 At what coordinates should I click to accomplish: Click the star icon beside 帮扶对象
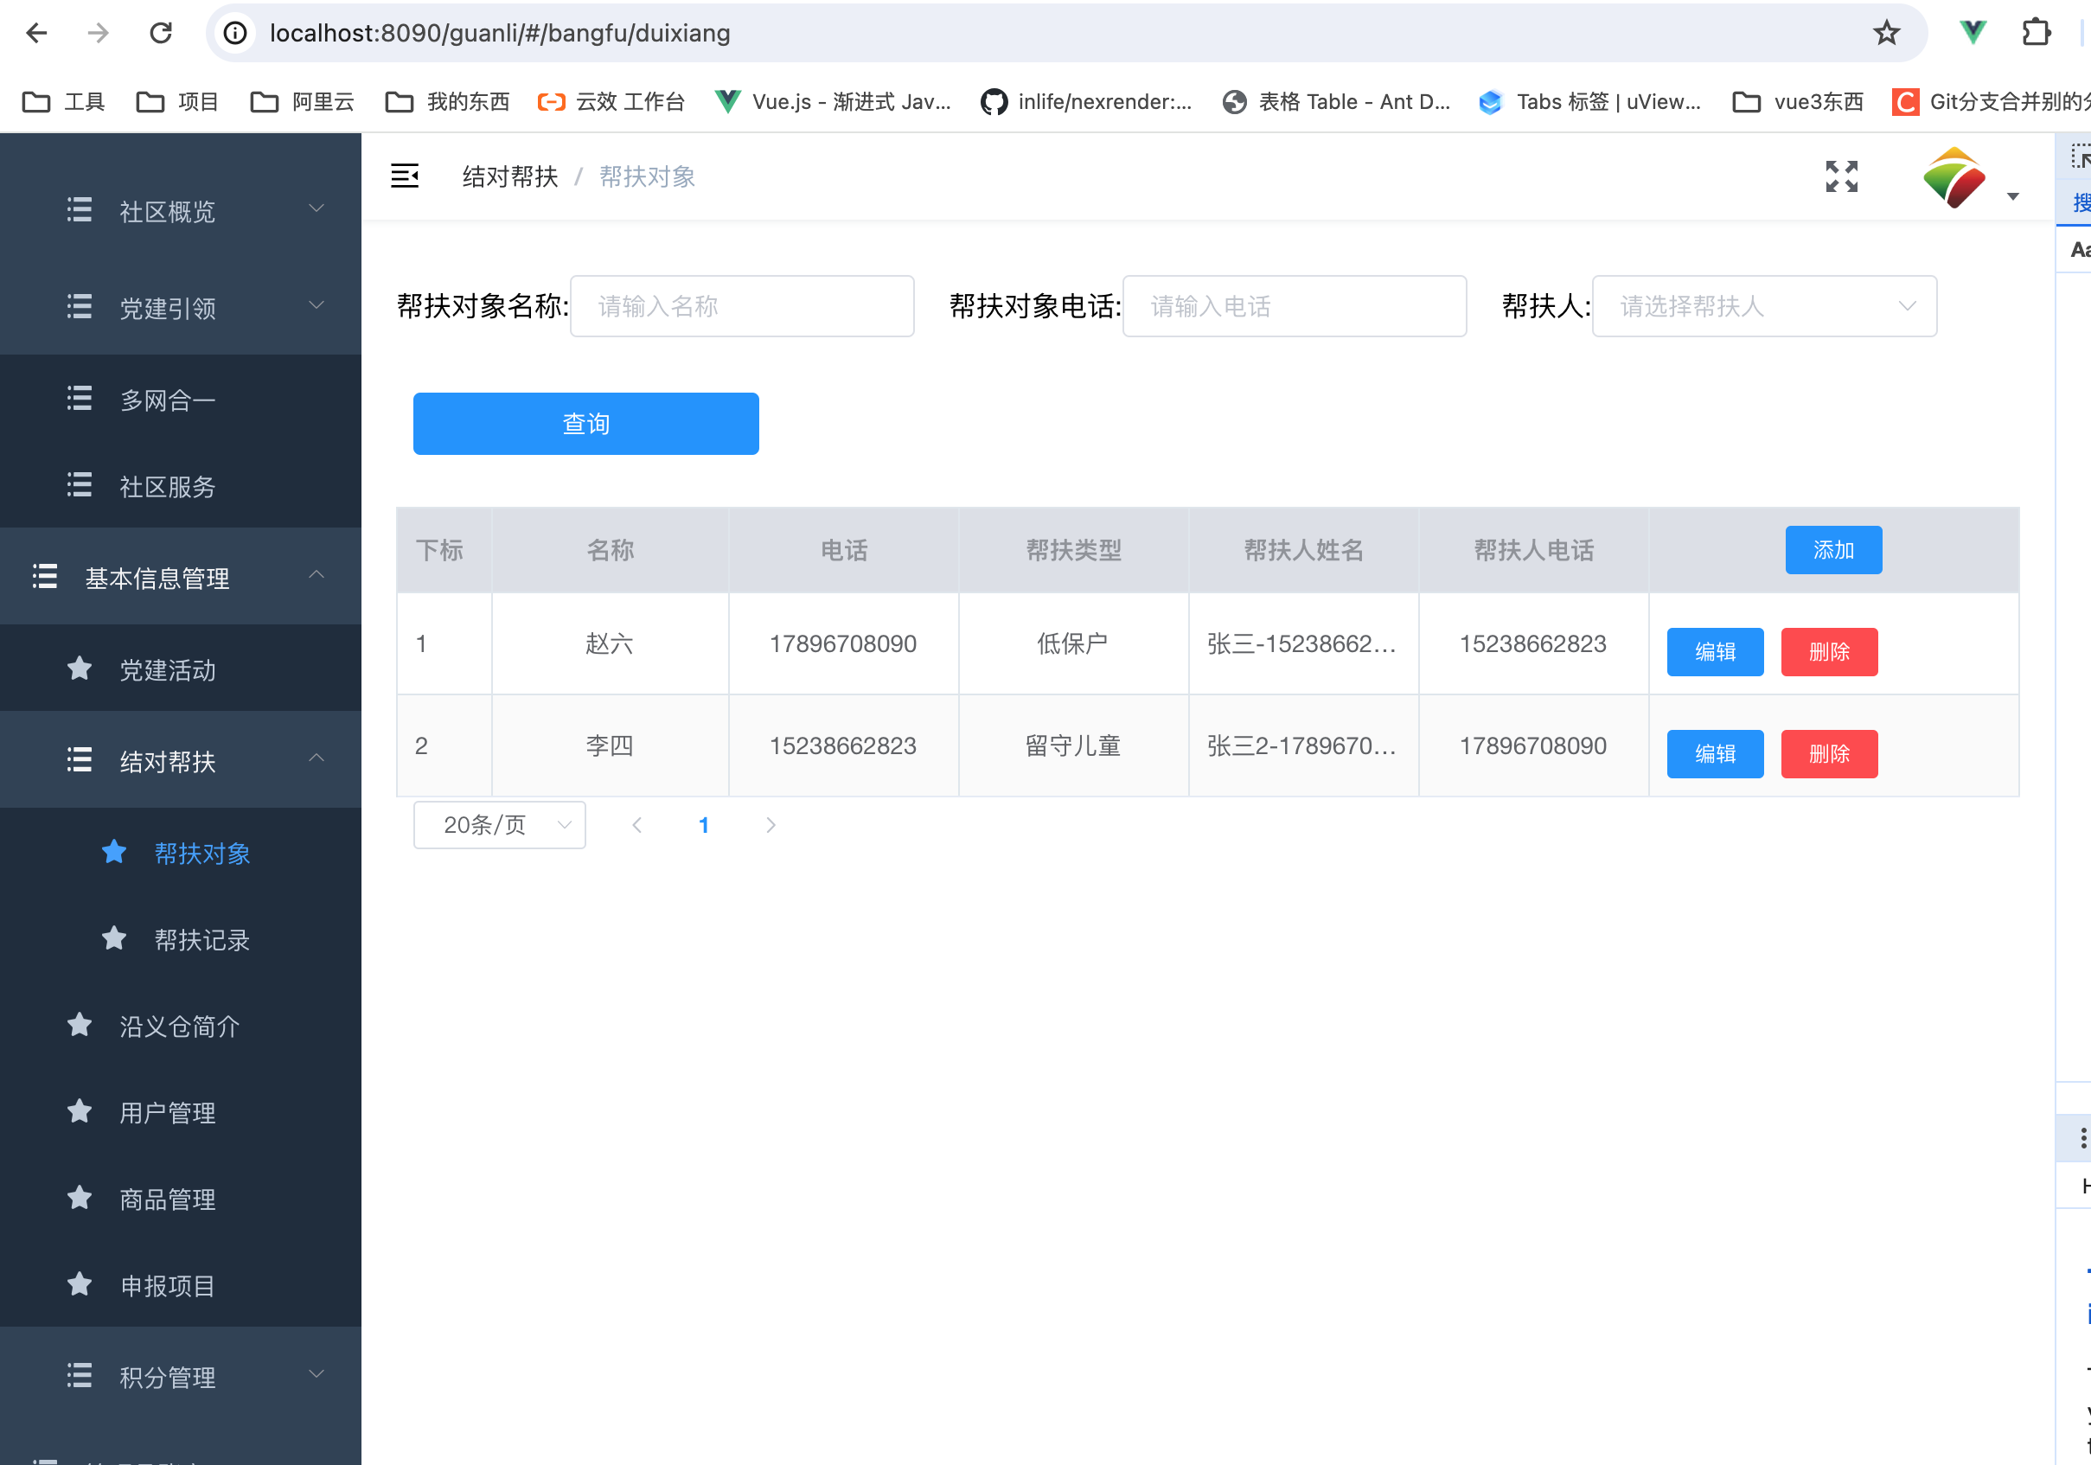coord(114,852)
